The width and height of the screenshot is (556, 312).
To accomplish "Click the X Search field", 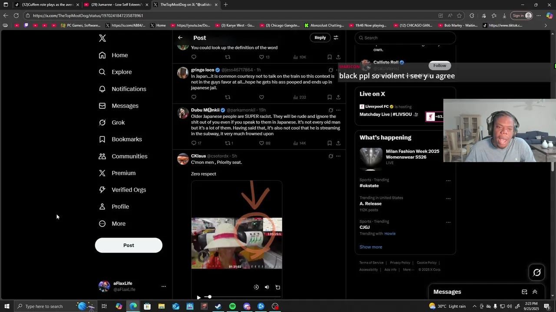I will click(405, 38).
